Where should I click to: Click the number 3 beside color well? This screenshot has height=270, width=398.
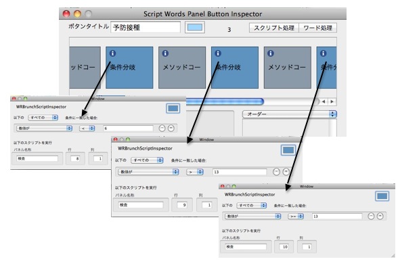click(229, 30)
